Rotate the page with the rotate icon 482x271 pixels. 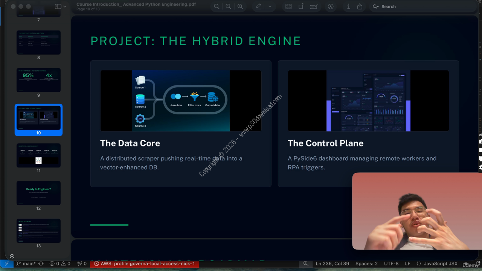301,6
